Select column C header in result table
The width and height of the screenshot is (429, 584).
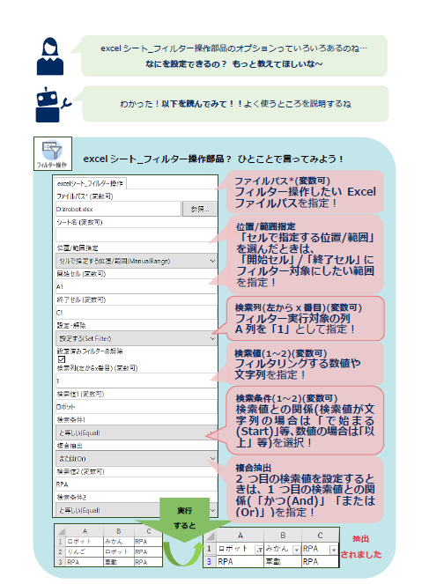click(x=320, y=536)
